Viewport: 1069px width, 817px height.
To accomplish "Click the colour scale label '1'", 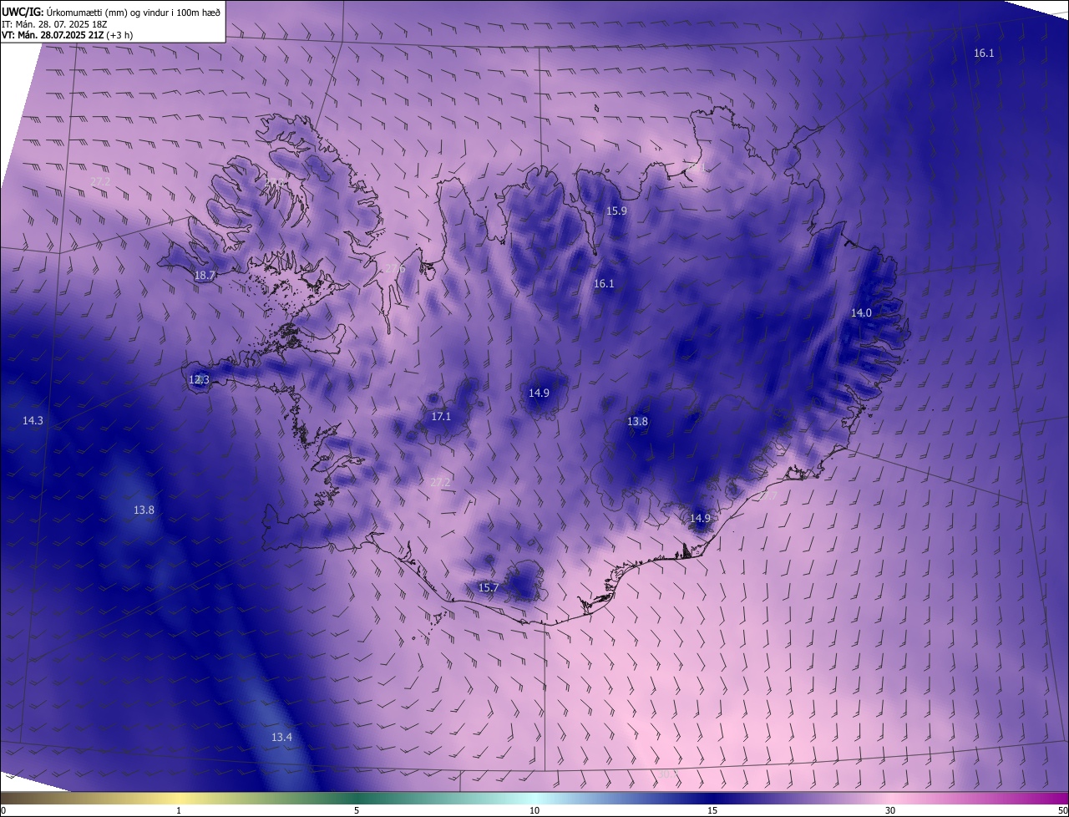I will coord(179,810).
